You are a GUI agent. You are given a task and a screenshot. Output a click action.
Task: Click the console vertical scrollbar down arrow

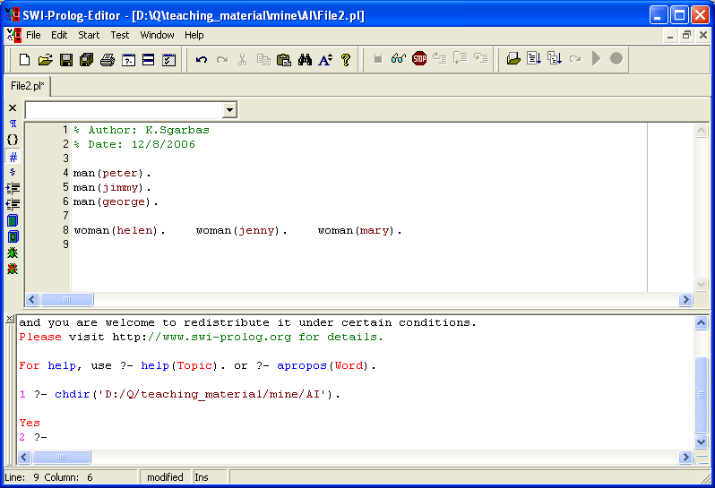point(701,441)
